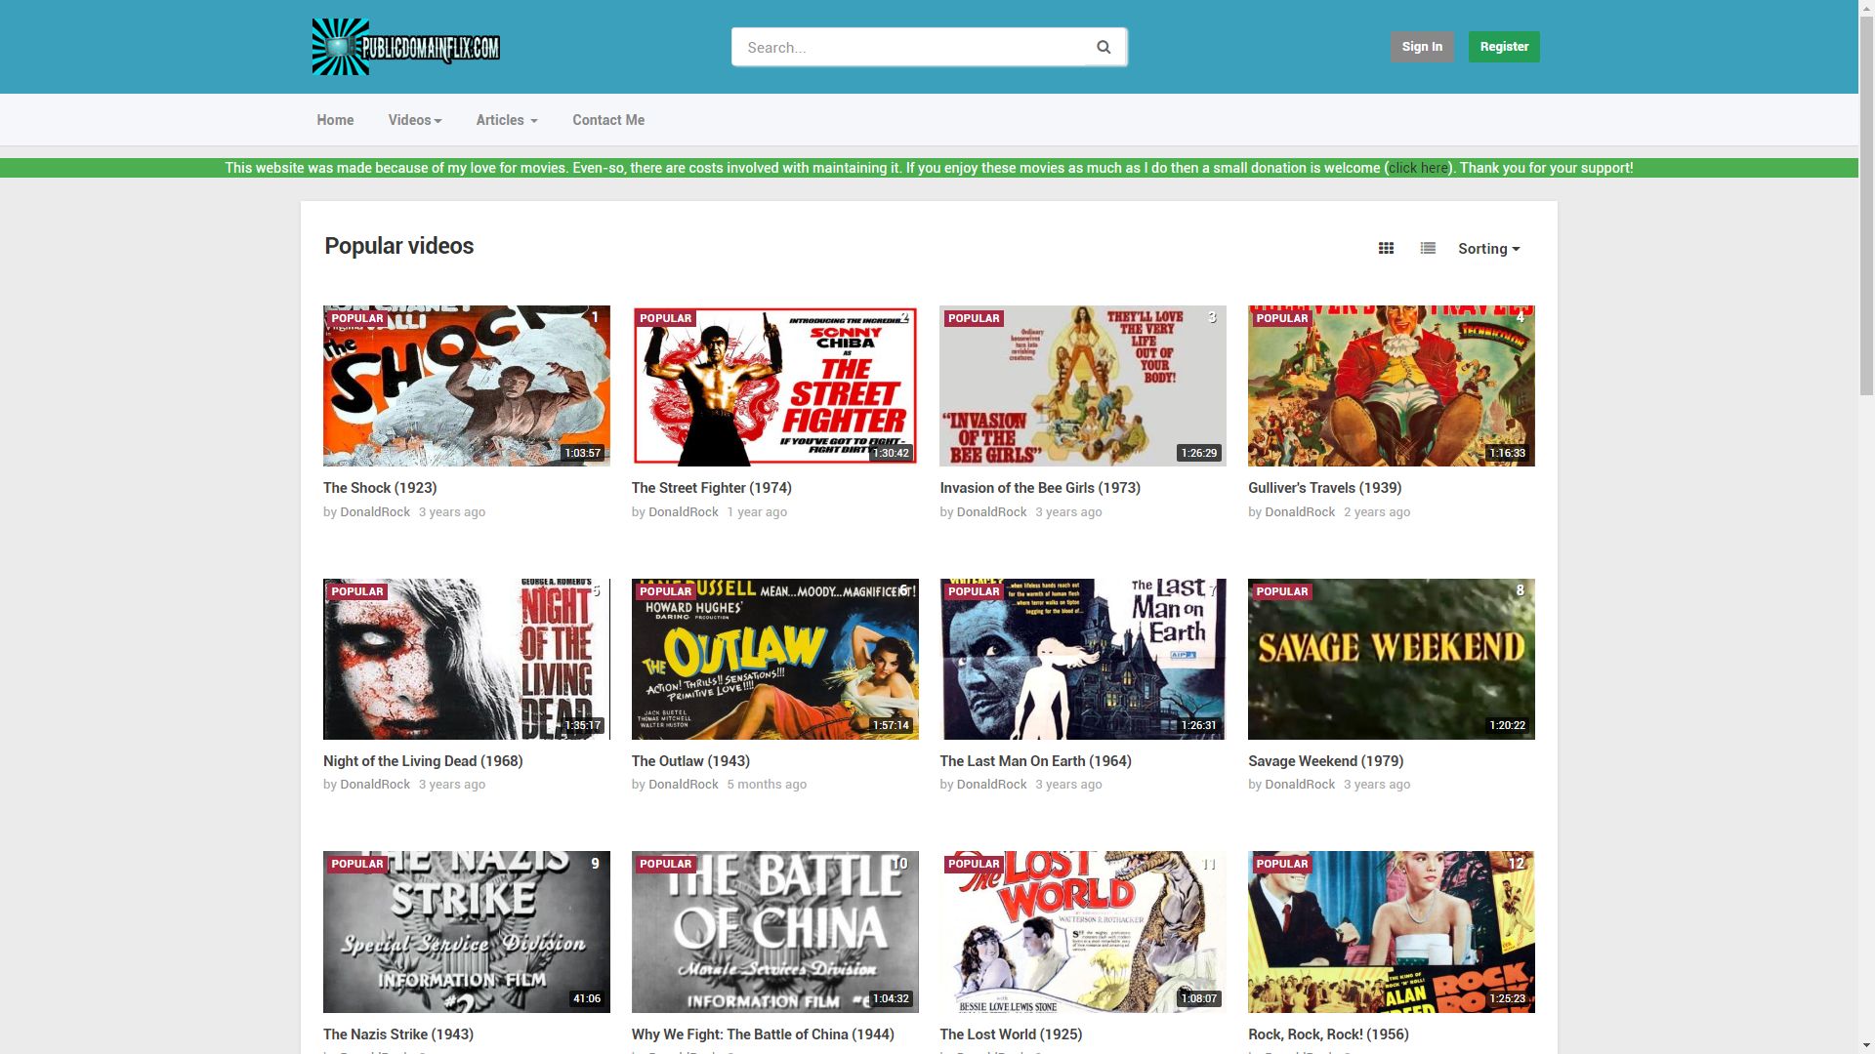Switch to grid view icon

pyautogui.click(x=1386, y=248)
